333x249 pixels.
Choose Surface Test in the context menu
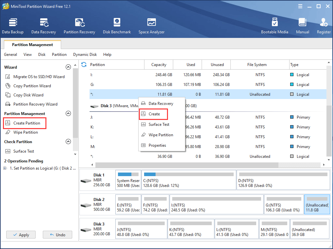162,124
